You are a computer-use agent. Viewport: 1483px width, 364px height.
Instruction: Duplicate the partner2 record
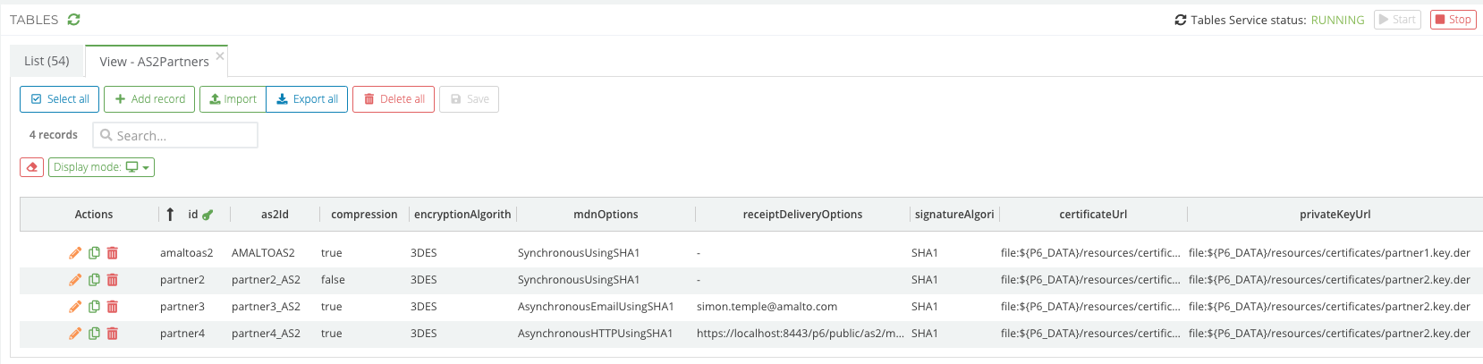[x=94, y=280]
